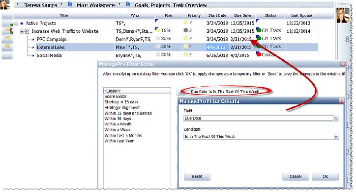356x194 pixels.
Task: Click the arrow before Main Workspace breadcrumb
Action: [61, 4]
